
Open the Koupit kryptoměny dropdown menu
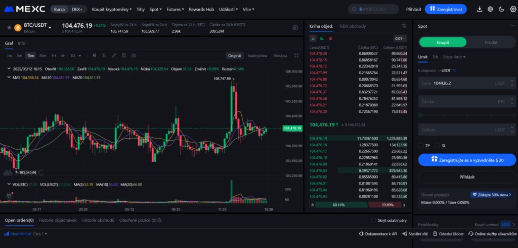[x=112, y=9]
